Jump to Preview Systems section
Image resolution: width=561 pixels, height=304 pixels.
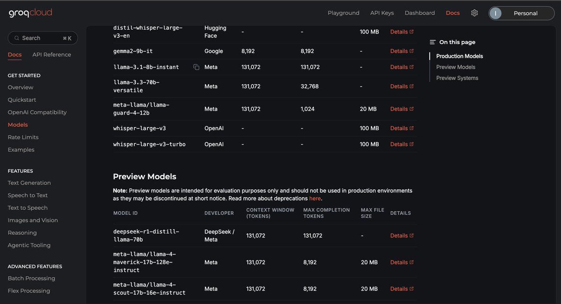pos(457,78)
